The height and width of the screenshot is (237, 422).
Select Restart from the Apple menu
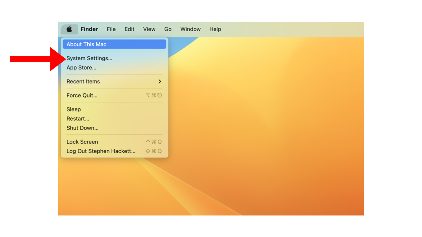coord(78,119)
